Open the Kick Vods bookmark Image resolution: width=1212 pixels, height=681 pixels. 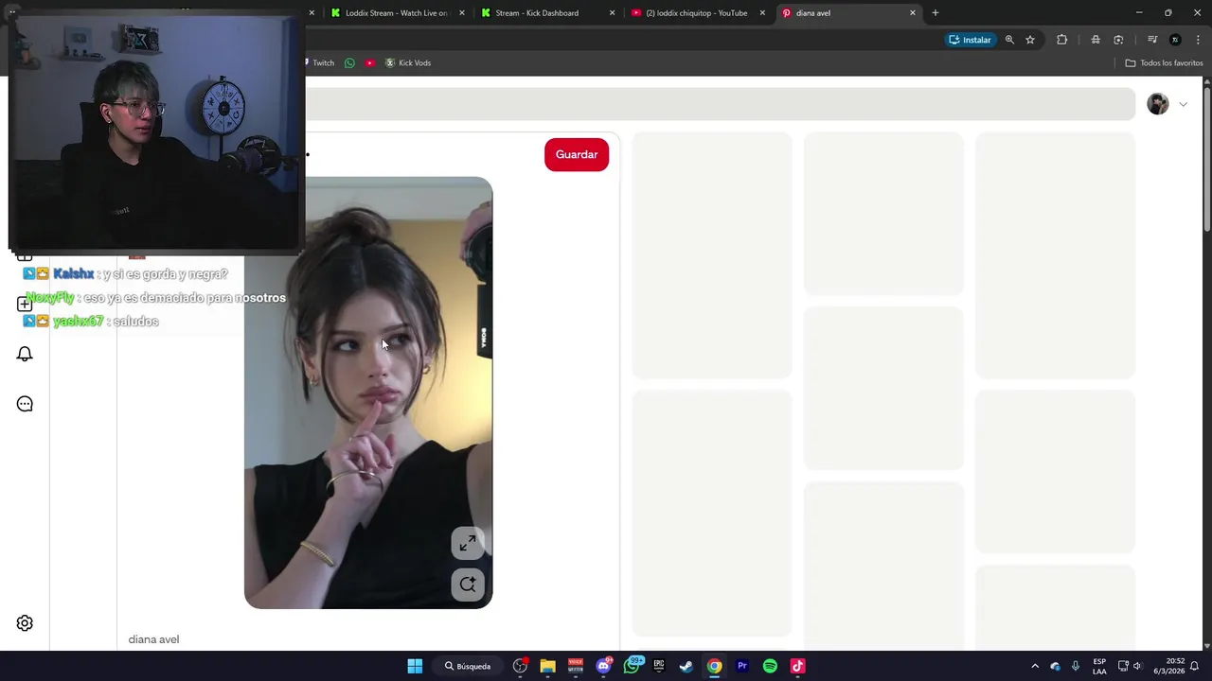tap(408, 63)
